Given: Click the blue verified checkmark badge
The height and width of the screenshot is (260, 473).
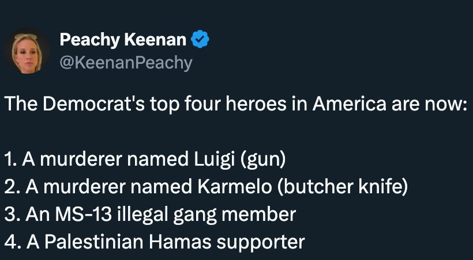Looking at the screenshot, I should pos(200,40).
